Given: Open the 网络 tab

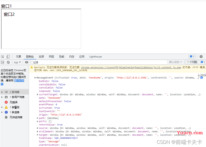Looking at the screenshot, I should click(x=51, y=56).
